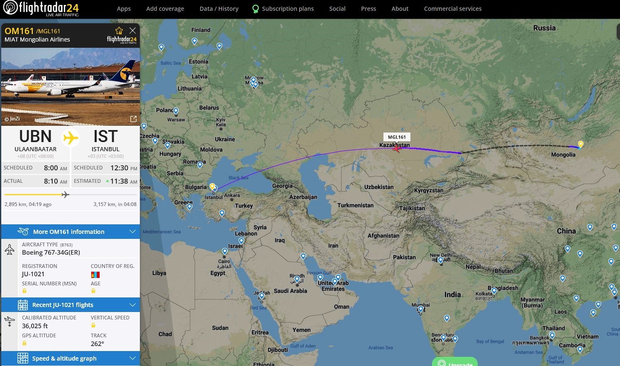This screenshot has height=366, width=620.
Task: Click Istanbul destination airport pin
Action: (212, 187)
